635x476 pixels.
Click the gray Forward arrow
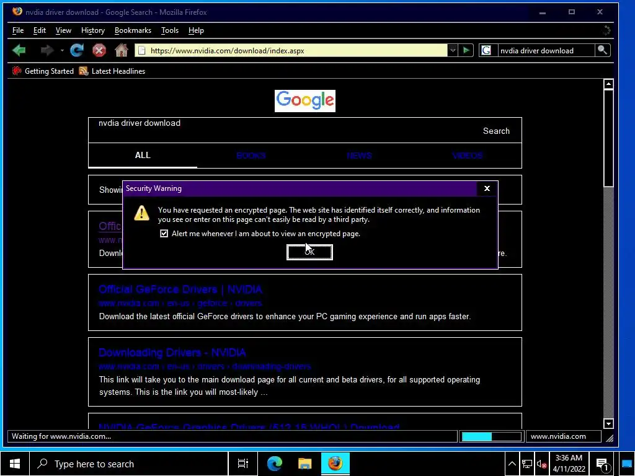coord(47,51)
